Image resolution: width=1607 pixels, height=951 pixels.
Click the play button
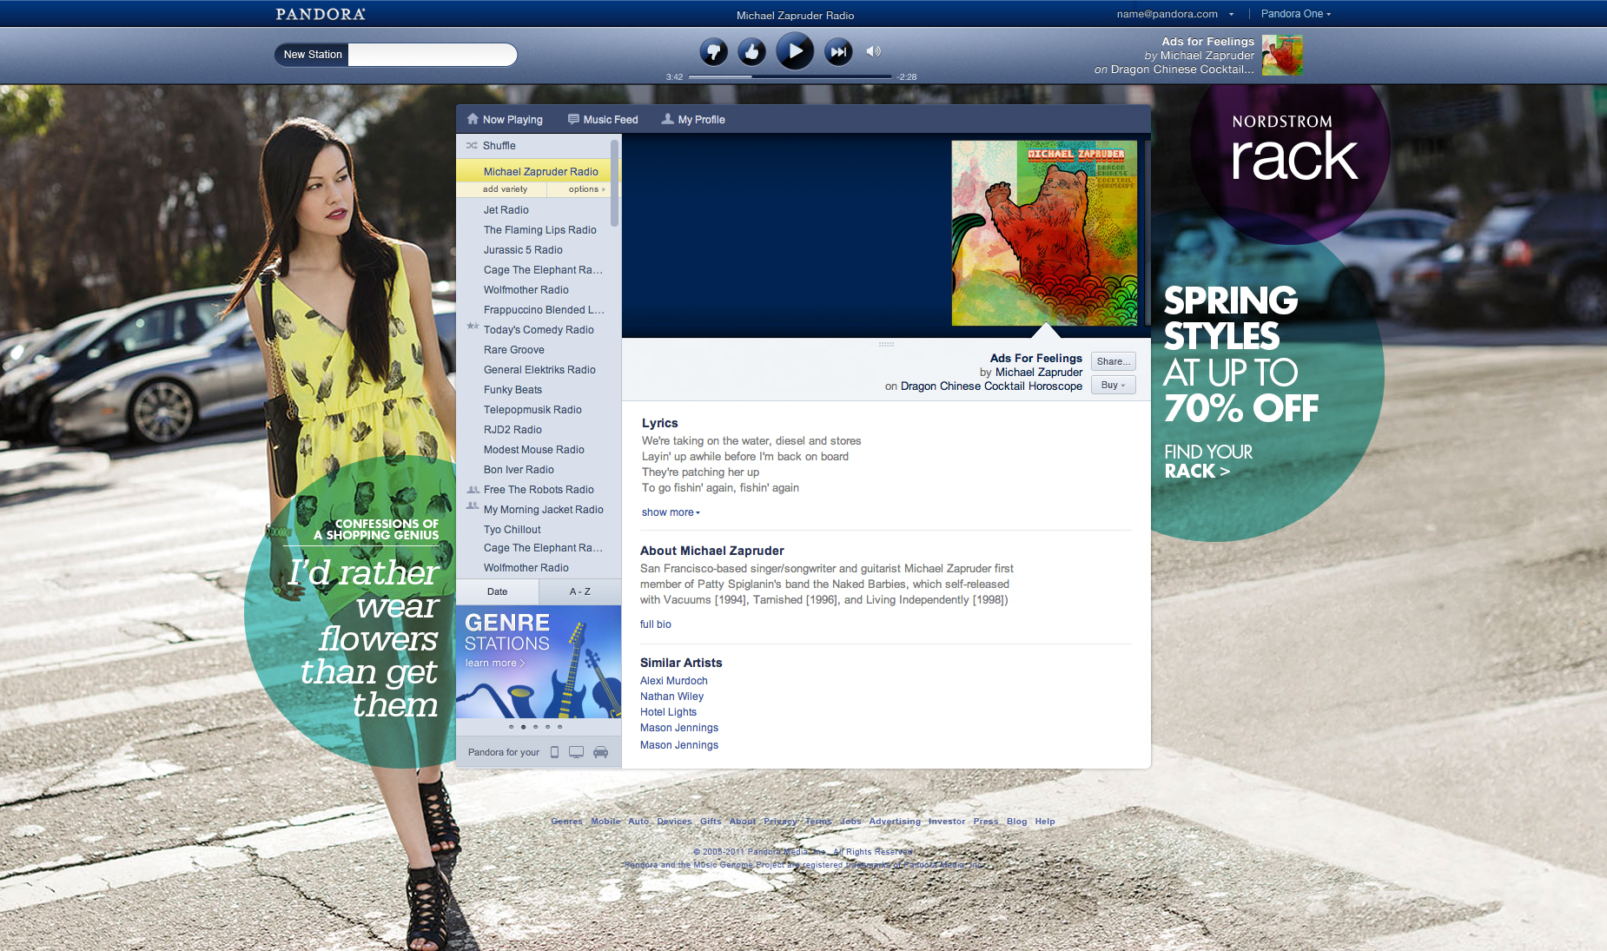[x=795, y=51]
